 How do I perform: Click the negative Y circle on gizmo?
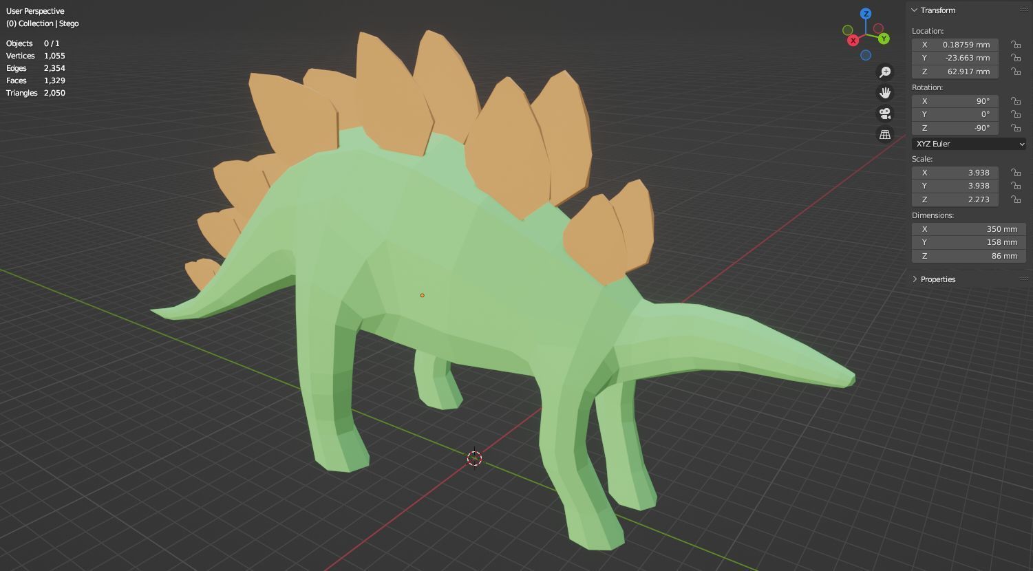[x=848, y=30]
